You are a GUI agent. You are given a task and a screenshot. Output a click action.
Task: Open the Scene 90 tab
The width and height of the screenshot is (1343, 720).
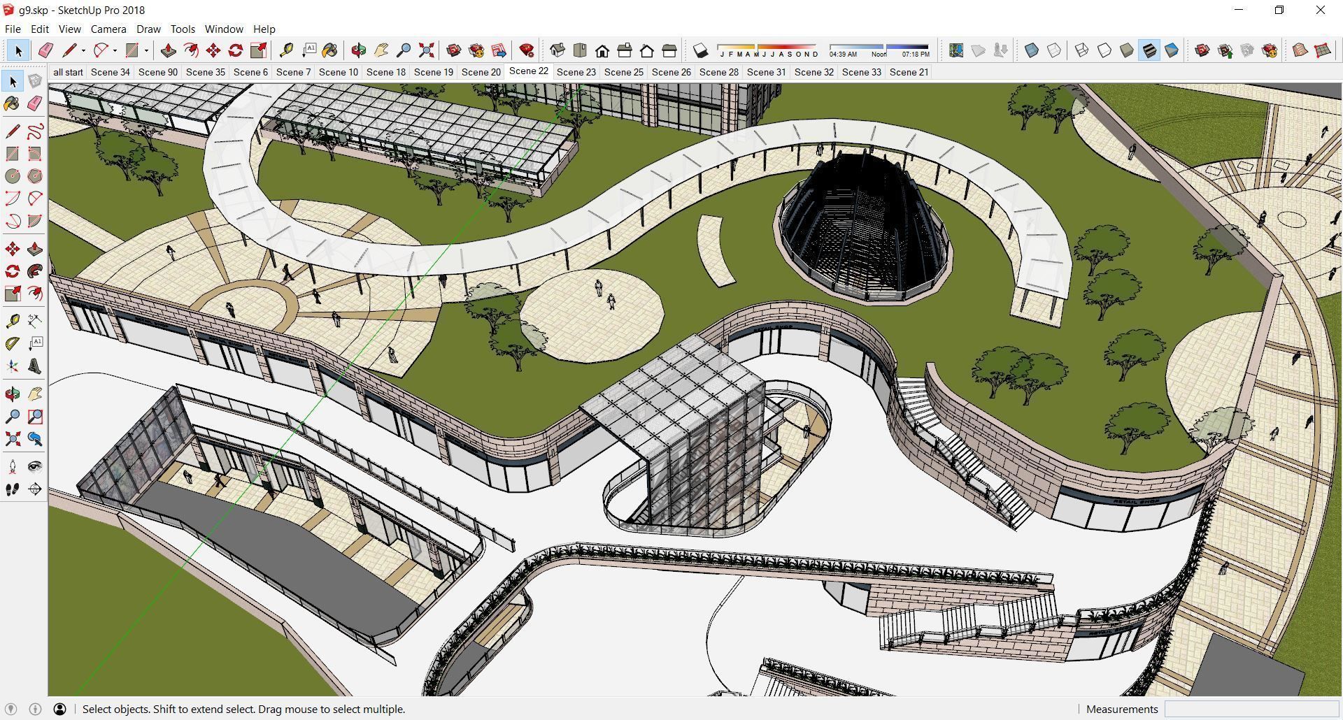157,72
